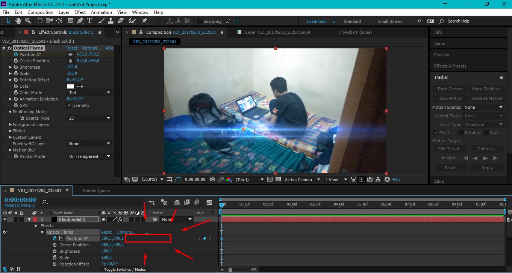Check the Scale checkbox in Tracker
The height and width of the screenshot is (273, 512).
point(486,133)
